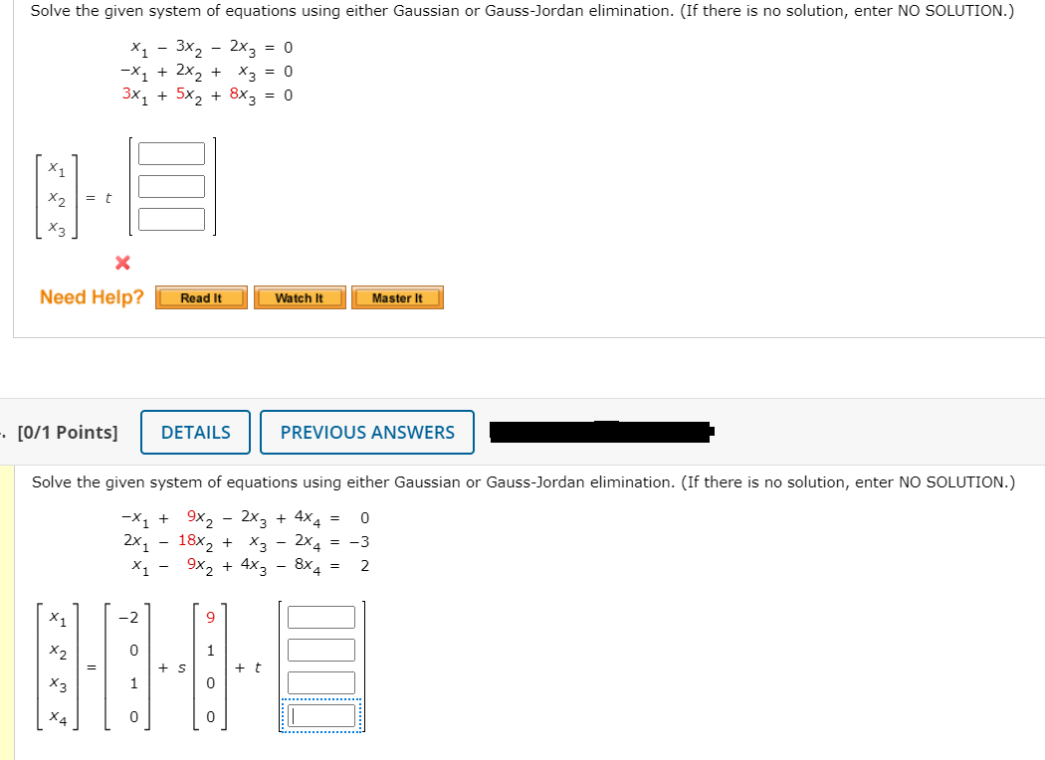Select the third entry box of t vector
This screenshot has width=1045, height=760.
(x=321, y=682)
